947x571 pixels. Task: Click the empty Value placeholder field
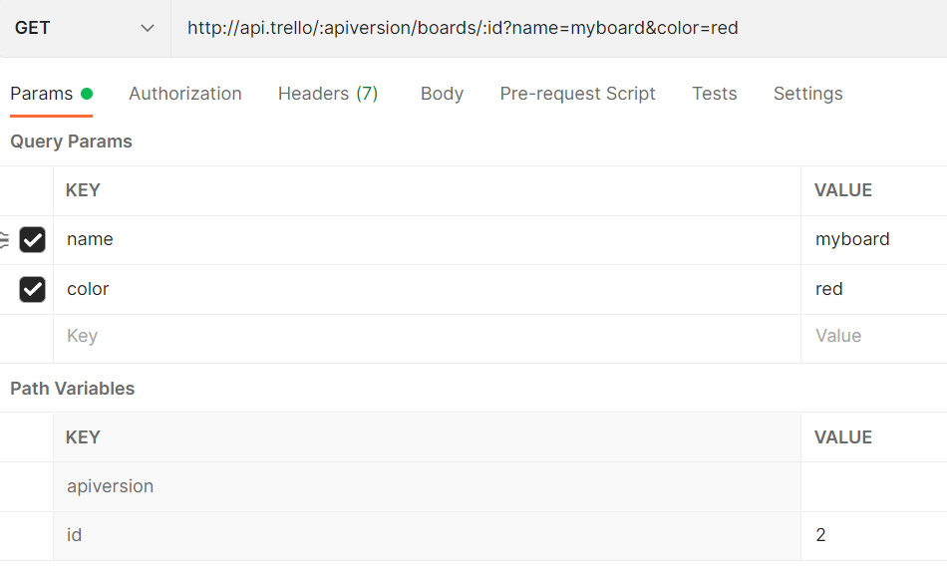874,336
